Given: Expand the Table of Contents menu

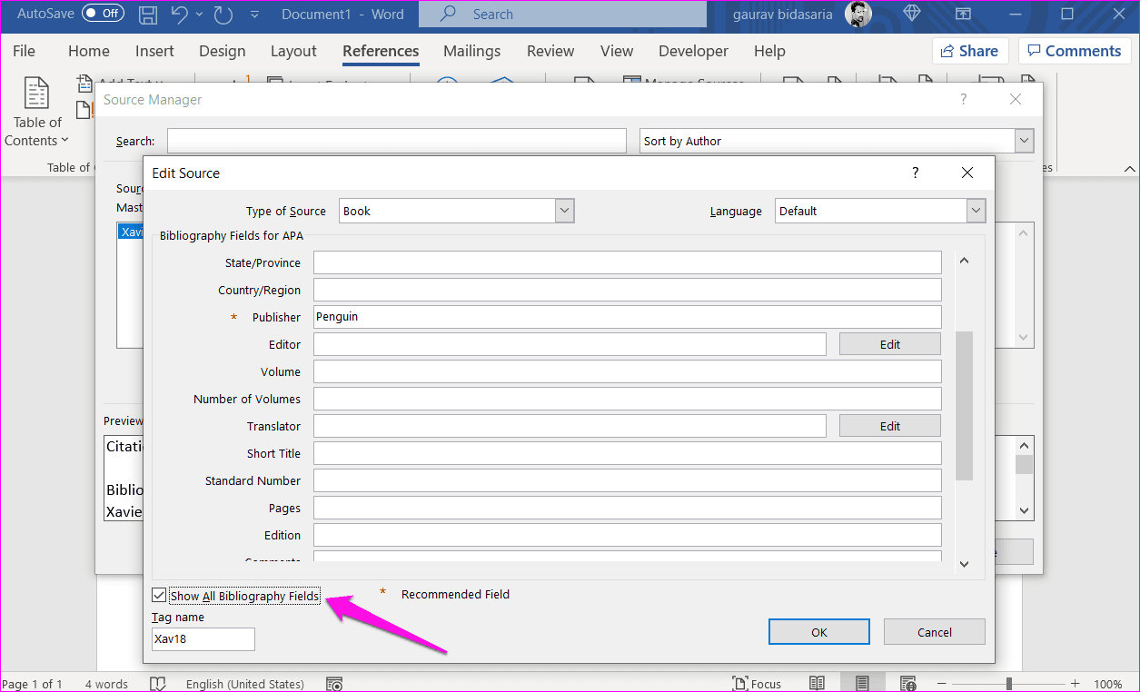Looking at the screenshot, I should 36,132.
